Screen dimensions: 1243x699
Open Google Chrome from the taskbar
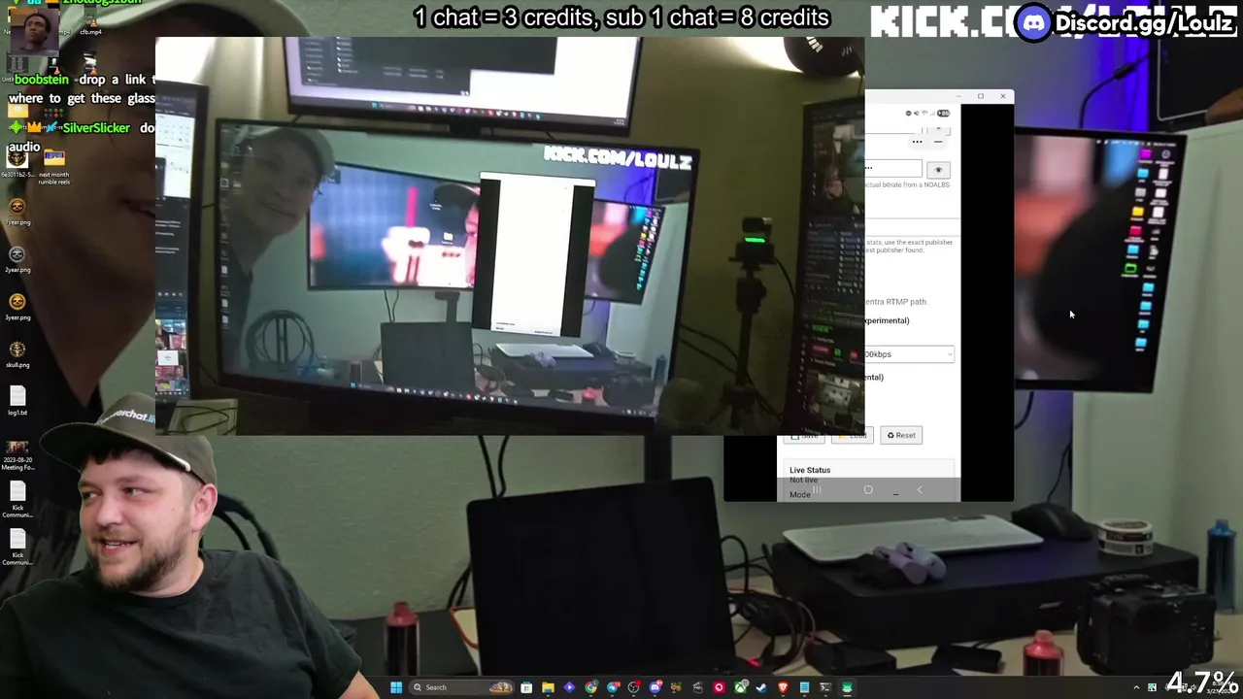click(590, 687)
